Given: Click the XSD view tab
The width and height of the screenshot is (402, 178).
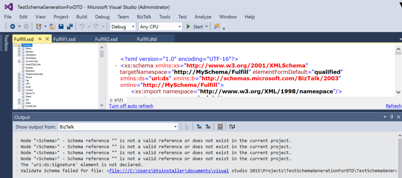Looking at the screenshot, I should click(x=116, y=100).
